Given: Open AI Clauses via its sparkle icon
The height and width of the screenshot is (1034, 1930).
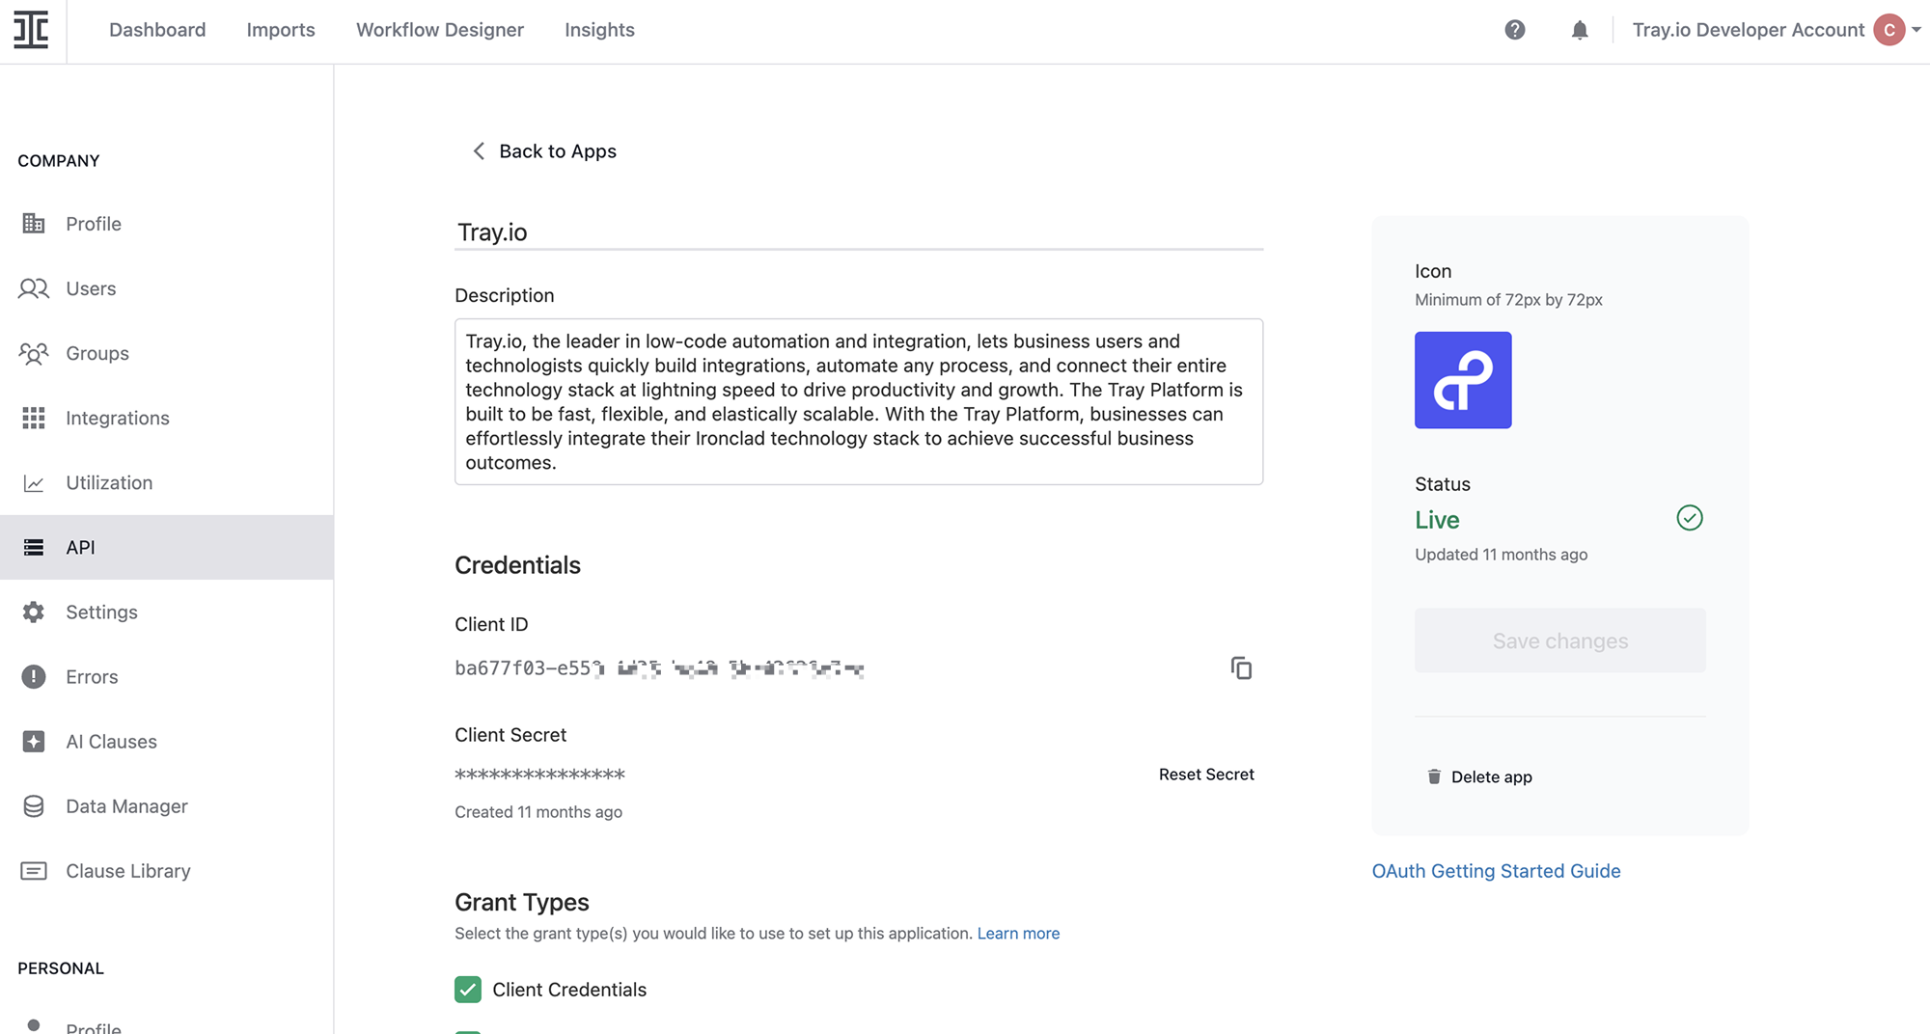Looking at the screenshot, I should tap(34, 742).
